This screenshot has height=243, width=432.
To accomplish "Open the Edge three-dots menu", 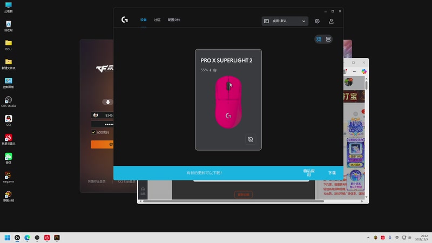I will click(355, 71).
